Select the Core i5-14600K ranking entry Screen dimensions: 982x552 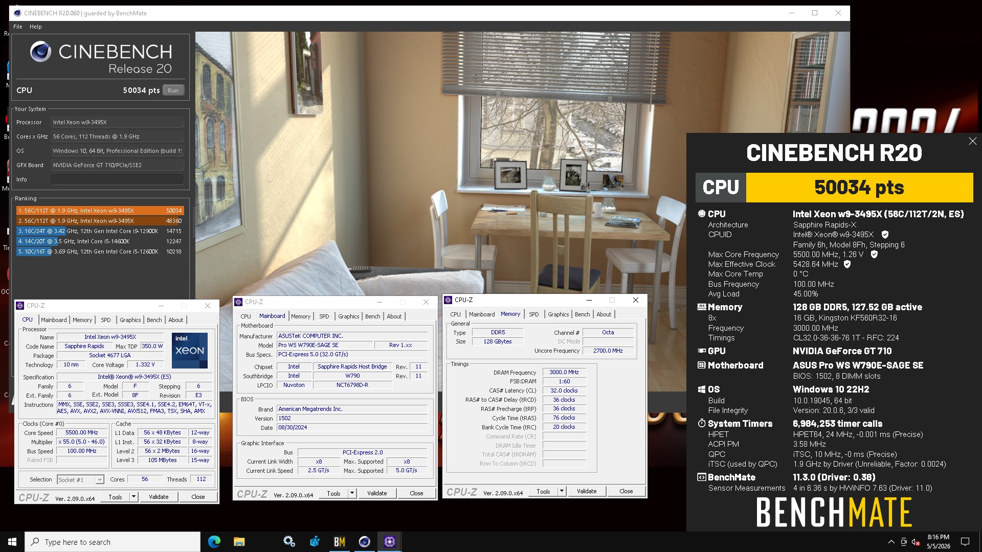point(100,241)
